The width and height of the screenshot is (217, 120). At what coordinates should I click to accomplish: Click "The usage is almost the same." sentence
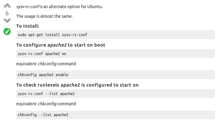tap(45, 16)
